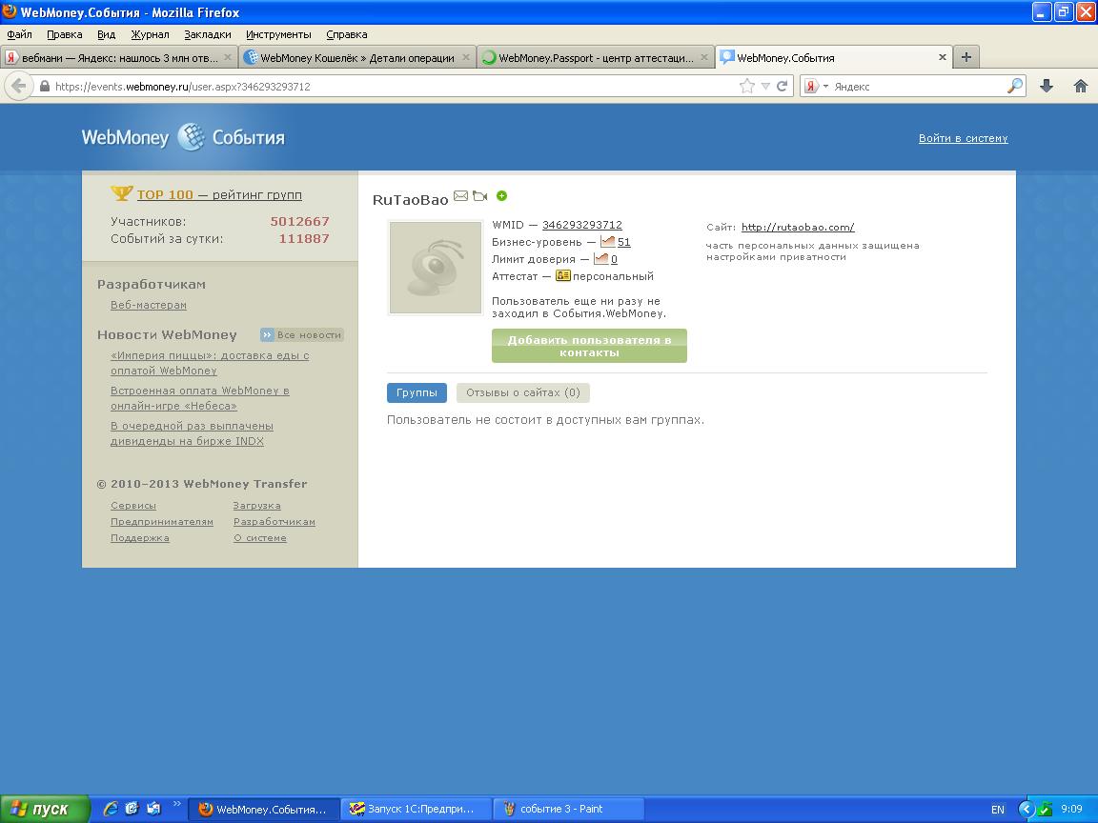Viewport: 1098px width, 823px height.
Task: Switch to Запуск 1С:Предприятие taskbar window
Action: (416, 809)
